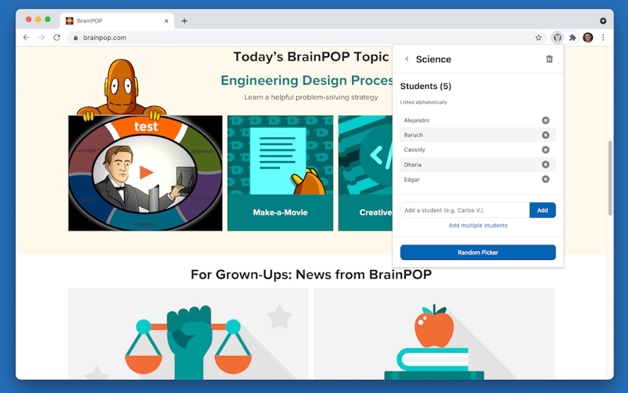Click the Moby robot character
Image resolution: width=628 pixels, height=393 pixels.
click(x=121, y=89)
